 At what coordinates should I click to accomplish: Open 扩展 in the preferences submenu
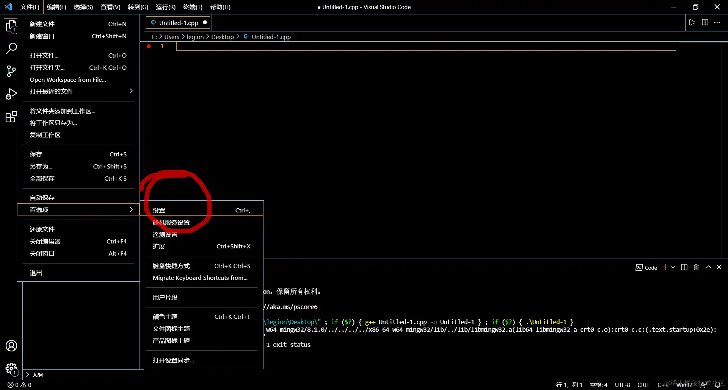point(201,246)
